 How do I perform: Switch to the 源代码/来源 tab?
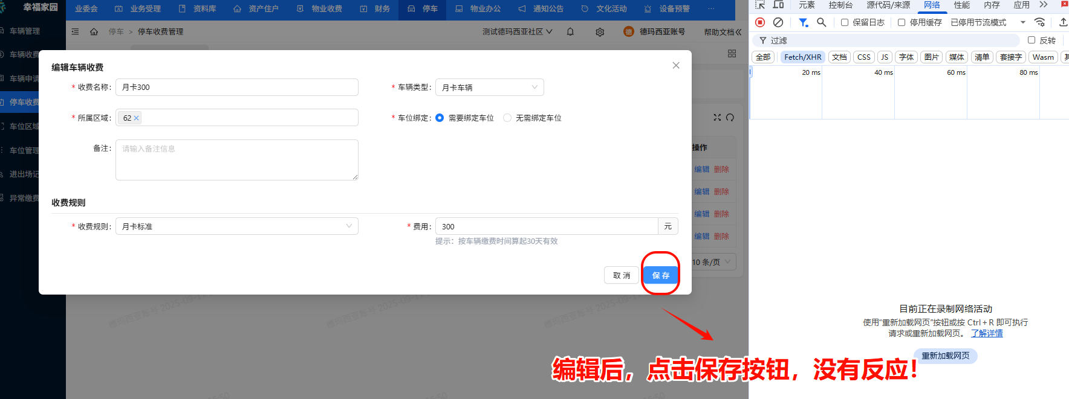click(888, 5)
